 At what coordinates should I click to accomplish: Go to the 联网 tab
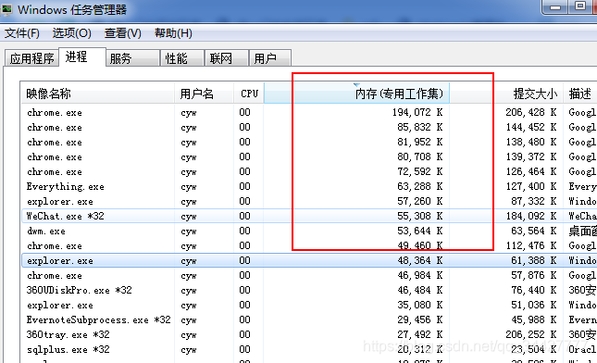pos(226,58)
